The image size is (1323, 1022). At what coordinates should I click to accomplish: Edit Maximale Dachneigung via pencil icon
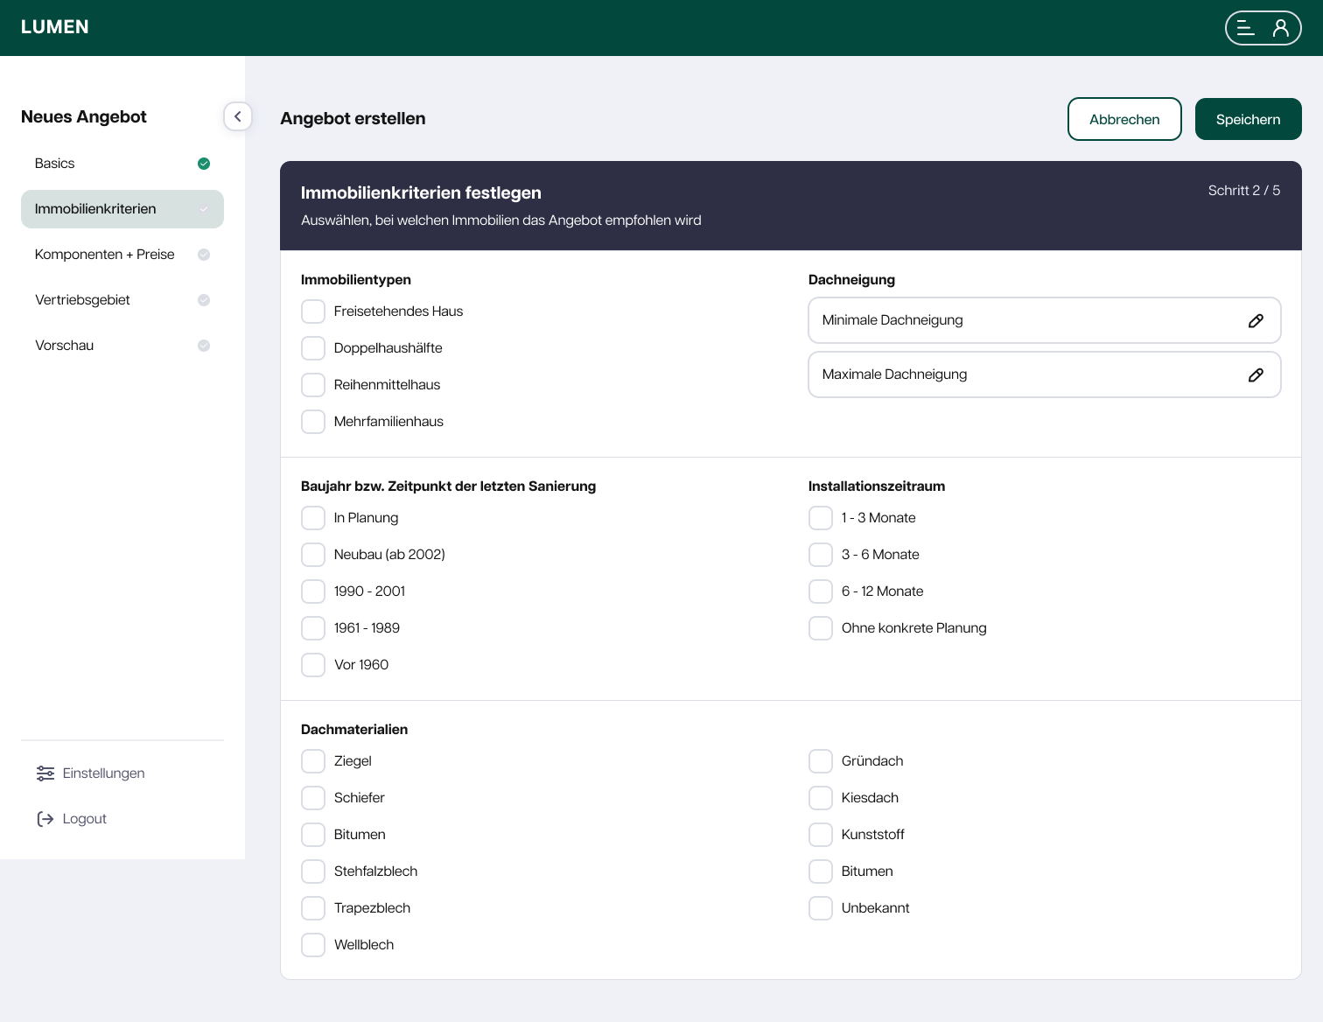click(1256, 374)
